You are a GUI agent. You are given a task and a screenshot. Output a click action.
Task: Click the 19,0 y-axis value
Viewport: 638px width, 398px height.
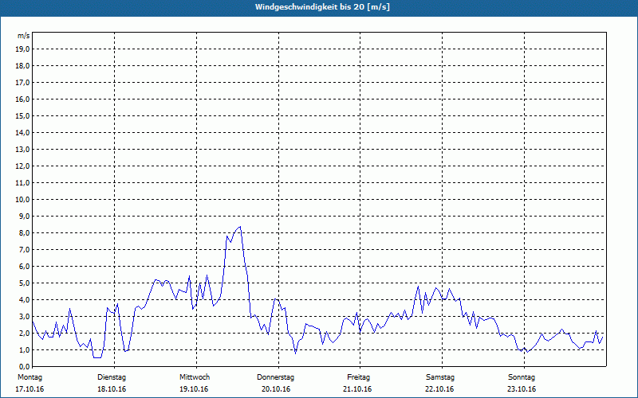pos(22,49)
